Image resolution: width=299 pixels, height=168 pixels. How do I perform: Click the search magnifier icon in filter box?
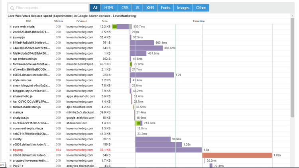pyautogui.click(x=12, y=8)
